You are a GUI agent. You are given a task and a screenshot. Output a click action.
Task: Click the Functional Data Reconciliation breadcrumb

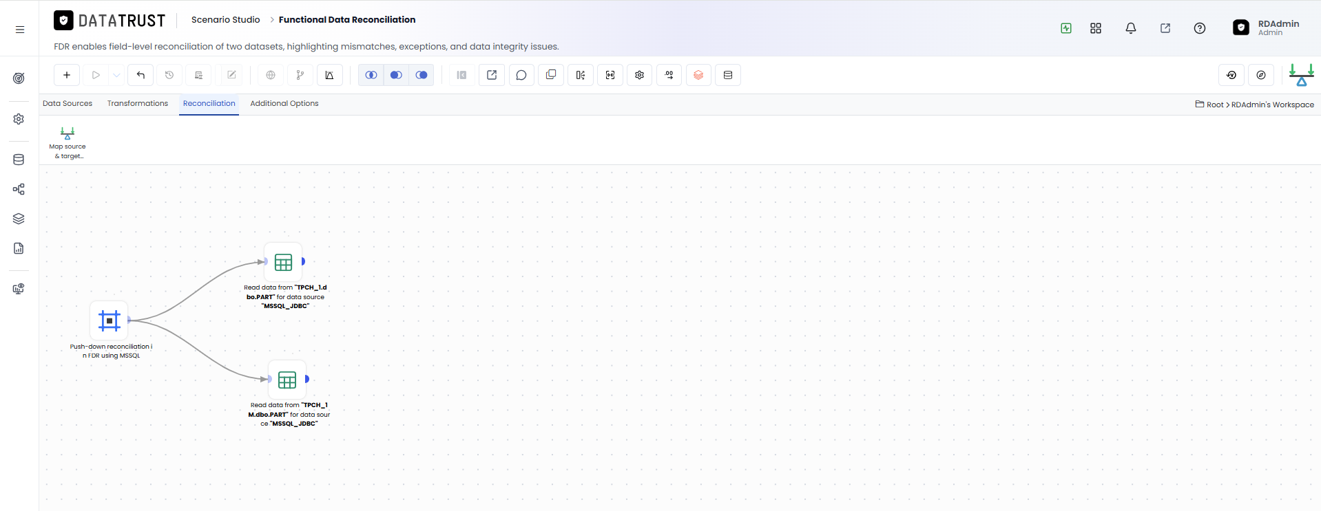pos(347,19)
